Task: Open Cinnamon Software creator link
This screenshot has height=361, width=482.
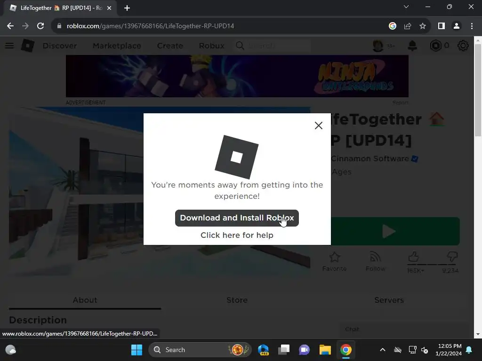Action: point(370,159)
